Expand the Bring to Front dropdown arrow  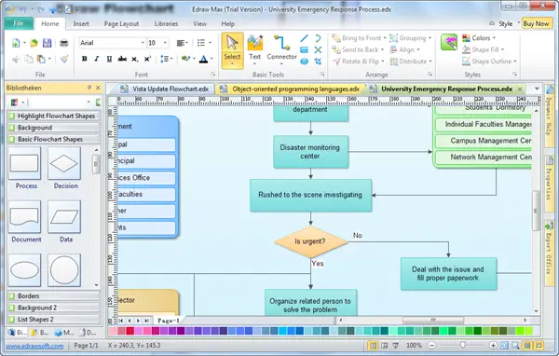point(385,38)
